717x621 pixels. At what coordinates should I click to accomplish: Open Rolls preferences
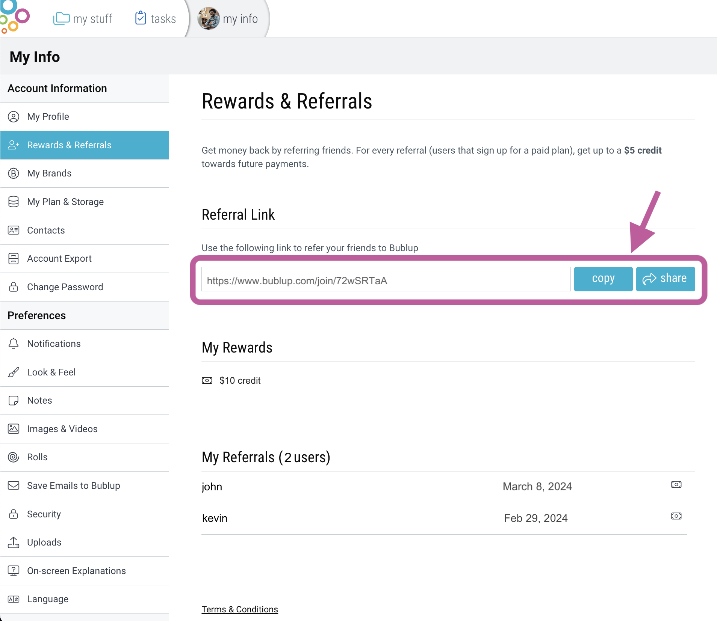point(84,457)
